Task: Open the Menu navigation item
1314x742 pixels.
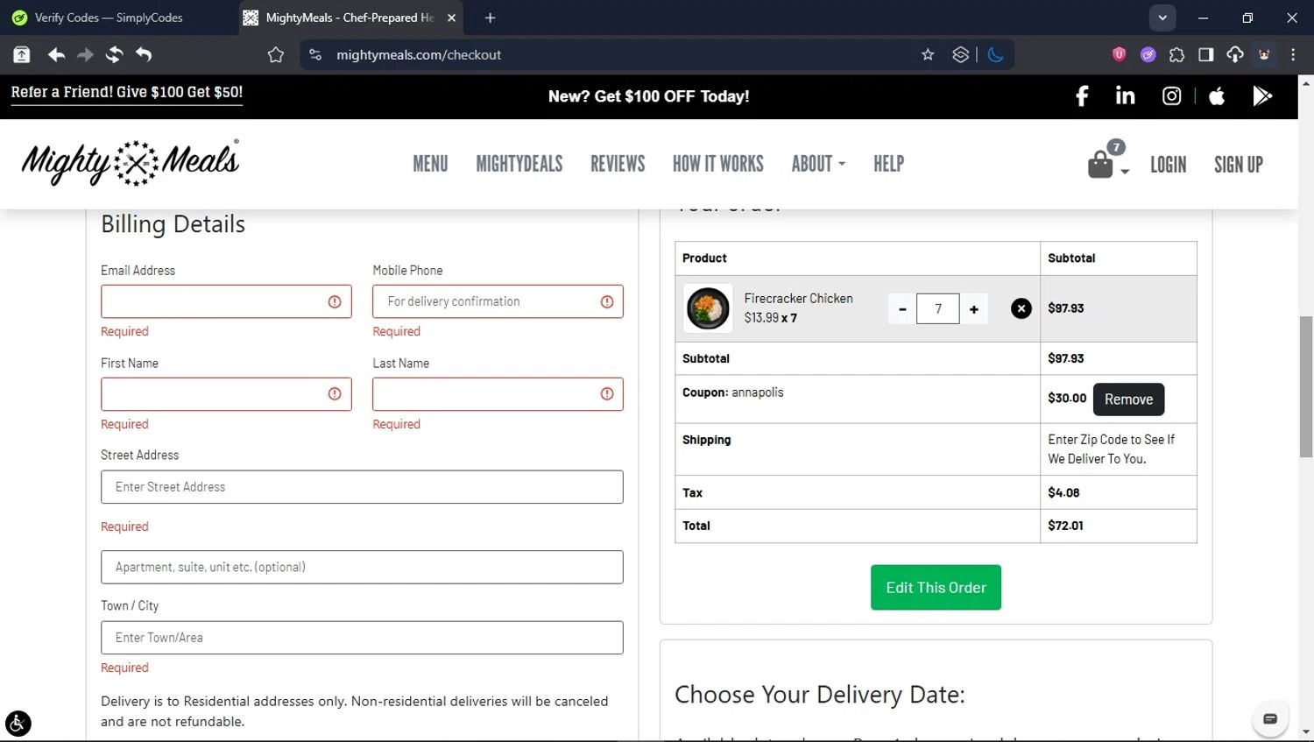Action: (430, 164)
